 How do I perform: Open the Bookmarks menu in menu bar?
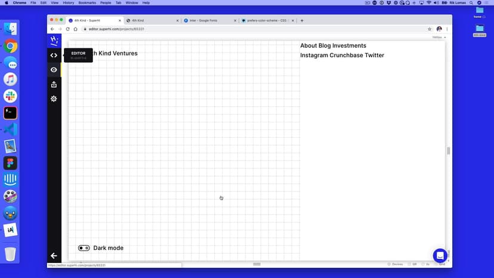point(87,3)
